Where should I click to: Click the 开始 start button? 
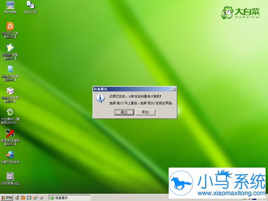pyautogui.click(x=7, y=198)
